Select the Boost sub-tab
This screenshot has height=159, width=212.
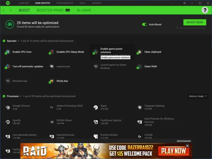click(x=24, y=10)
